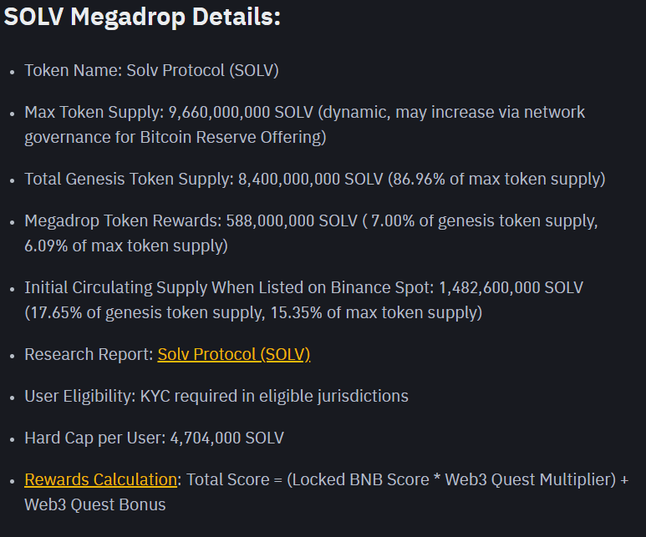Click the SOLV Megadrop Details heading
The image size is (646, 537).
point(142,17)
